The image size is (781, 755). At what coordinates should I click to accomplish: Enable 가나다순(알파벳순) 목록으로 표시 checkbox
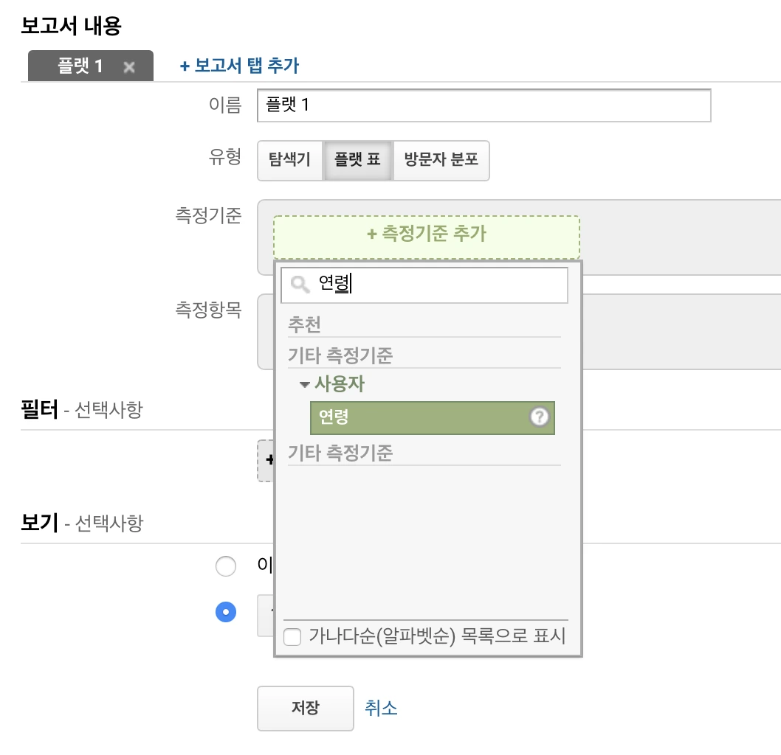click(293, 637)
